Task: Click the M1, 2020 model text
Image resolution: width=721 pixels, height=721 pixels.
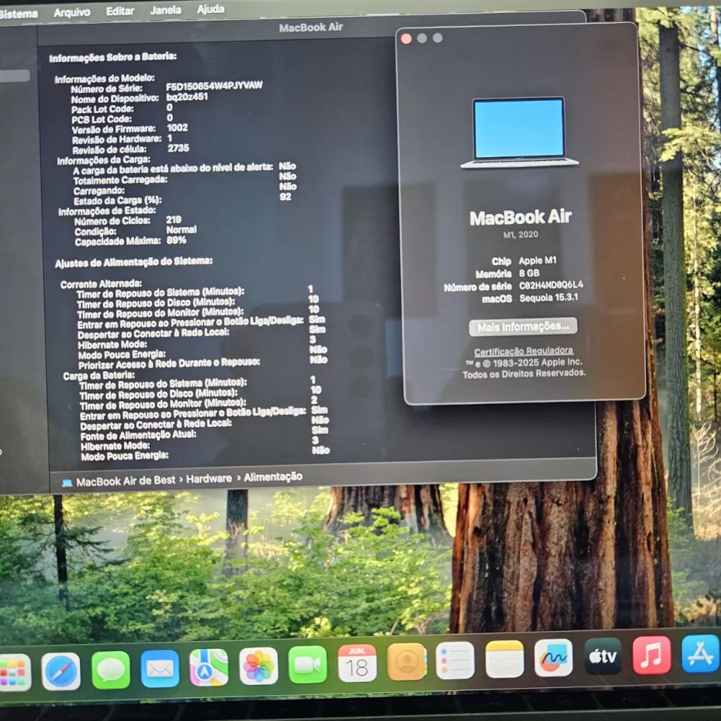Action: (521, 234)
